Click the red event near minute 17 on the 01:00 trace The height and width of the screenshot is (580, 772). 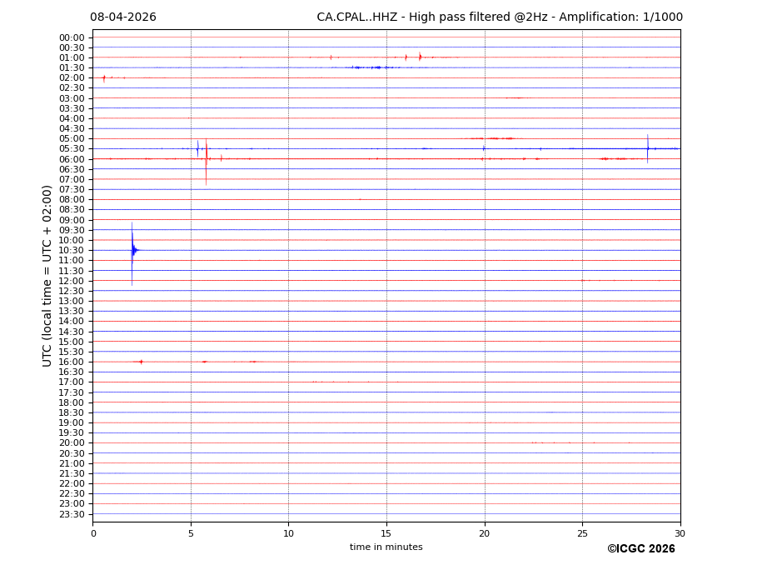[x=420, y=57]
